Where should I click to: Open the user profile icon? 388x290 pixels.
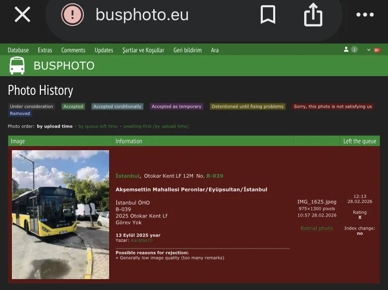point(346,50)
